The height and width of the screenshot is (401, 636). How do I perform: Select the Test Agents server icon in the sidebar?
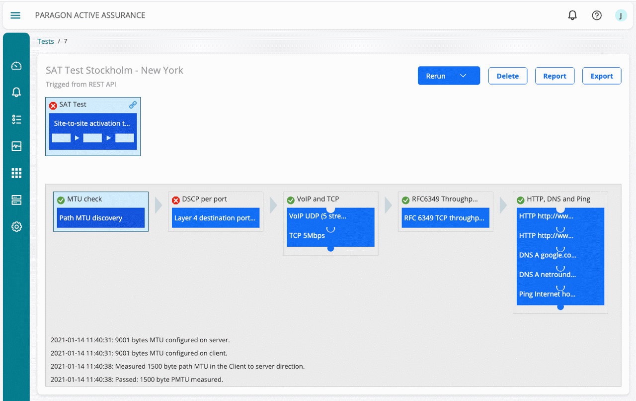[x=16, y=200]
